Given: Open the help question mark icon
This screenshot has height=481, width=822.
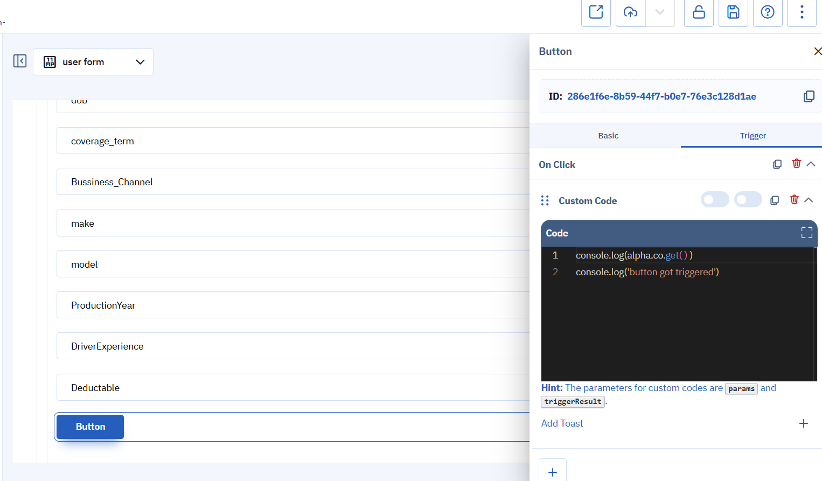Looking at the screenshot, I should (768, 12).
